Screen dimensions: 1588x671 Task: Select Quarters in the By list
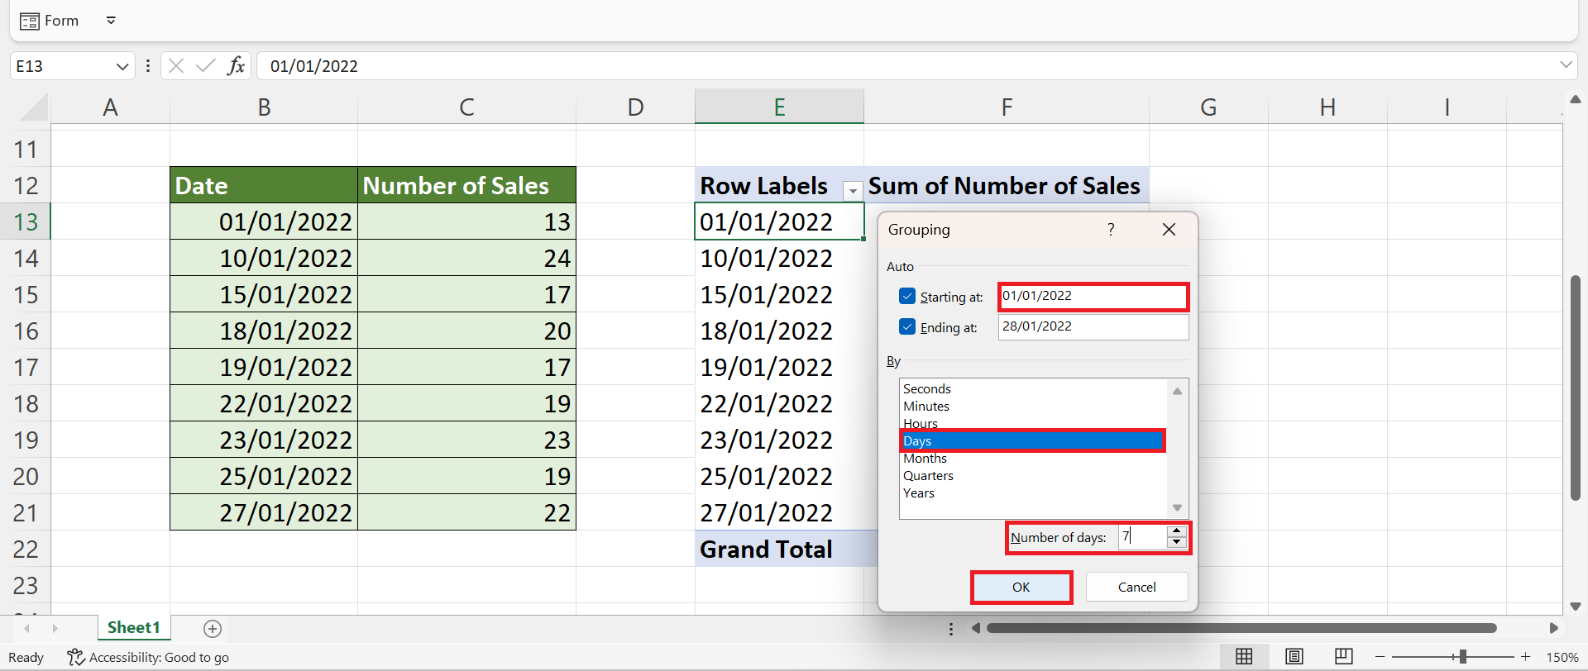(x=928, y=476)
